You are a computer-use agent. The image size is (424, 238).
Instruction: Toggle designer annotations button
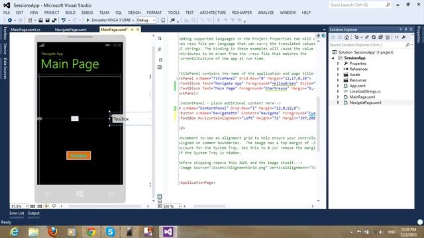pyautogui.click(x=54, y=206)
